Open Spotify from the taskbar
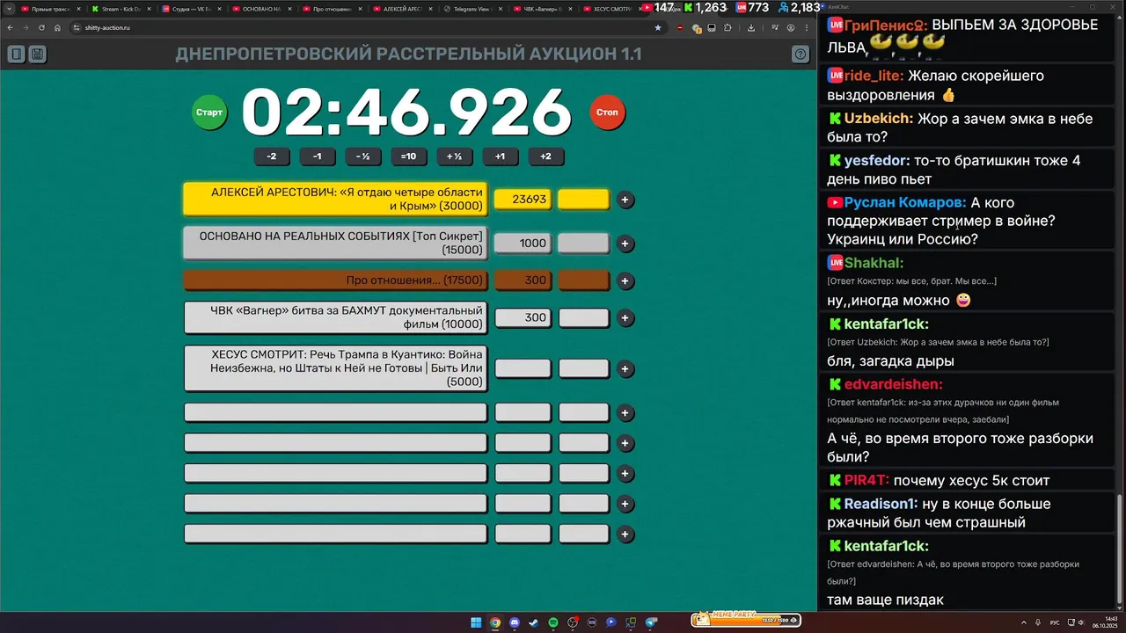Screen dimensions: 1126x633 553,622
